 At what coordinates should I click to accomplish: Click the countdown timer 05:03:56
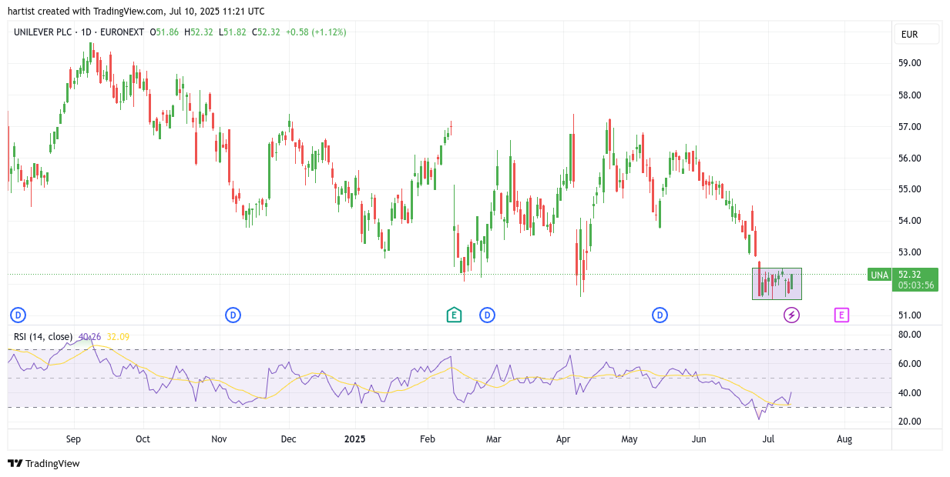916,285
